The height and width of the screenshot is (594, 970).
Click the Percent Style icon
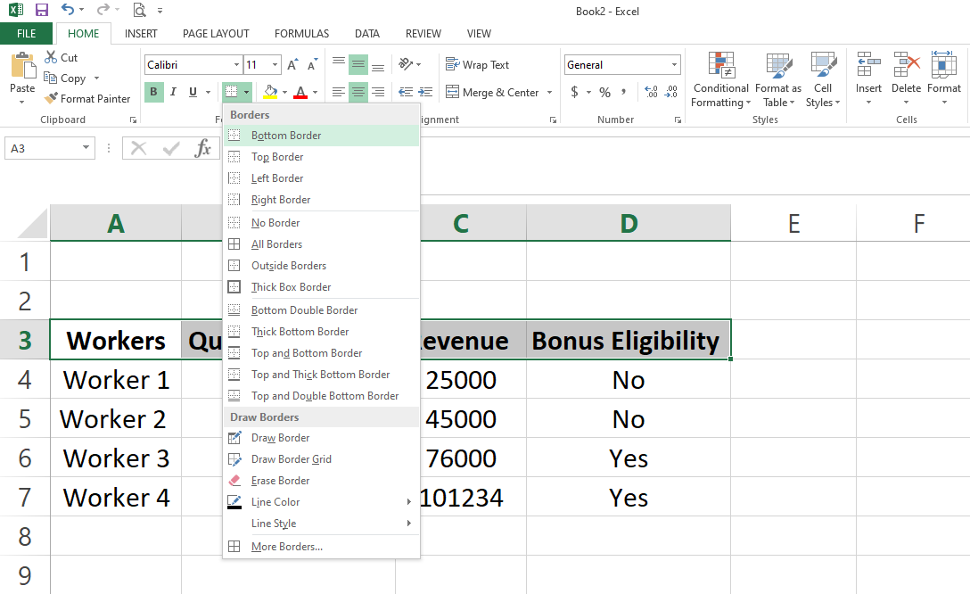coord(604,93)
